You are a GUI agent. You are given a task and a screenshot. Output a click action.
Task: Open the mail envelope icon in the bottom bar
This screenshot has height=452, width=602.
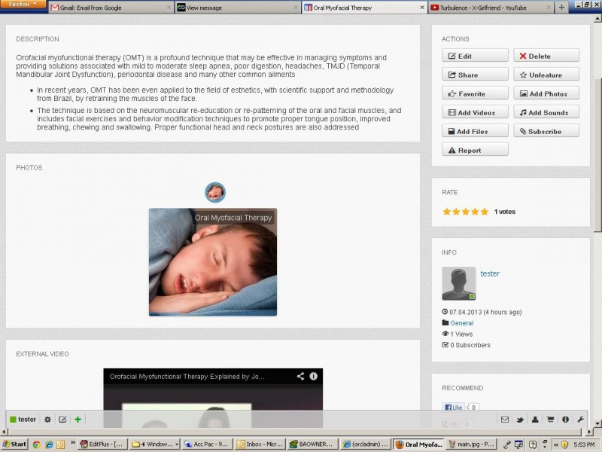coord(505,420)
